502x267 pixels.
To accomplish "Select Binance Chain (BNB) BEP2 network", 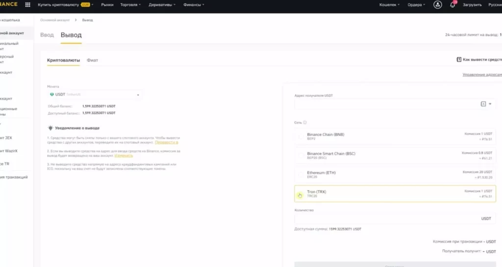I will coord(395,136).
